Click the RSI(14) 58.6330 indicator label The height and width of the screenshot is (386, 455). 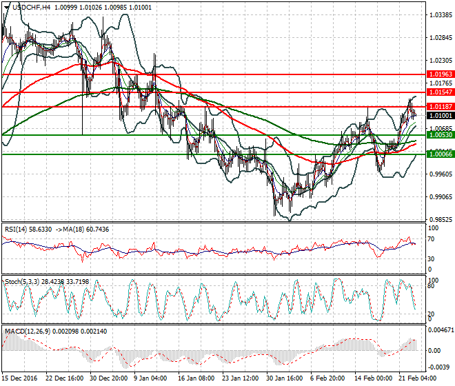point(28,230)
